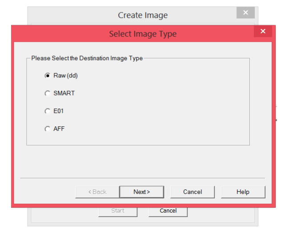Click the 'E01' label text

59,111
